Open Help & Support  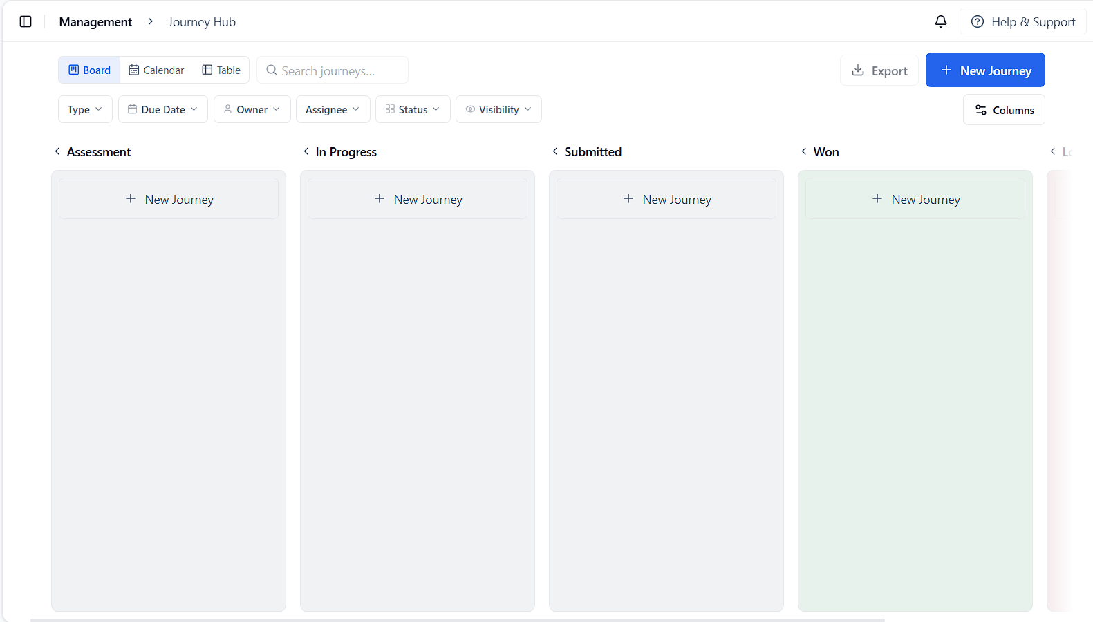[1023, 22]
